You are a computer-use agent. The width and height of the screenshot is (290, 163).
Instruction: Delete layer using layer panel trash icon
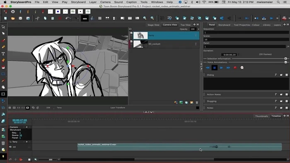tap(197, 103)
